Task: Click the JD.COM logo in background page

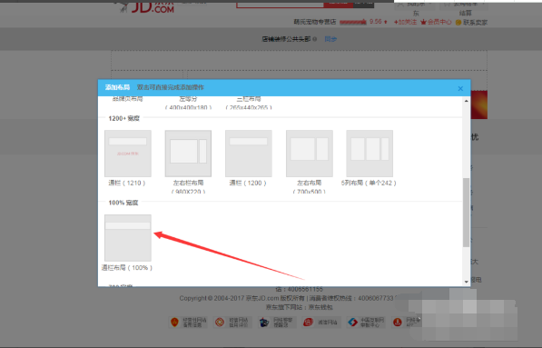Action: (147, 7)
